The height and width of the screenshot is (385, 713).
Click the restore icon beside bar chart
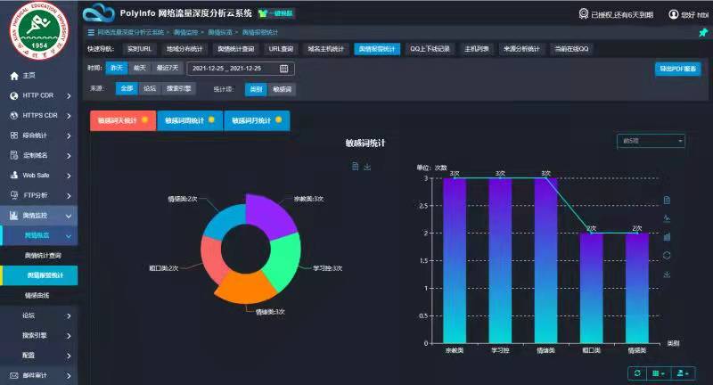tap(668, 256)
